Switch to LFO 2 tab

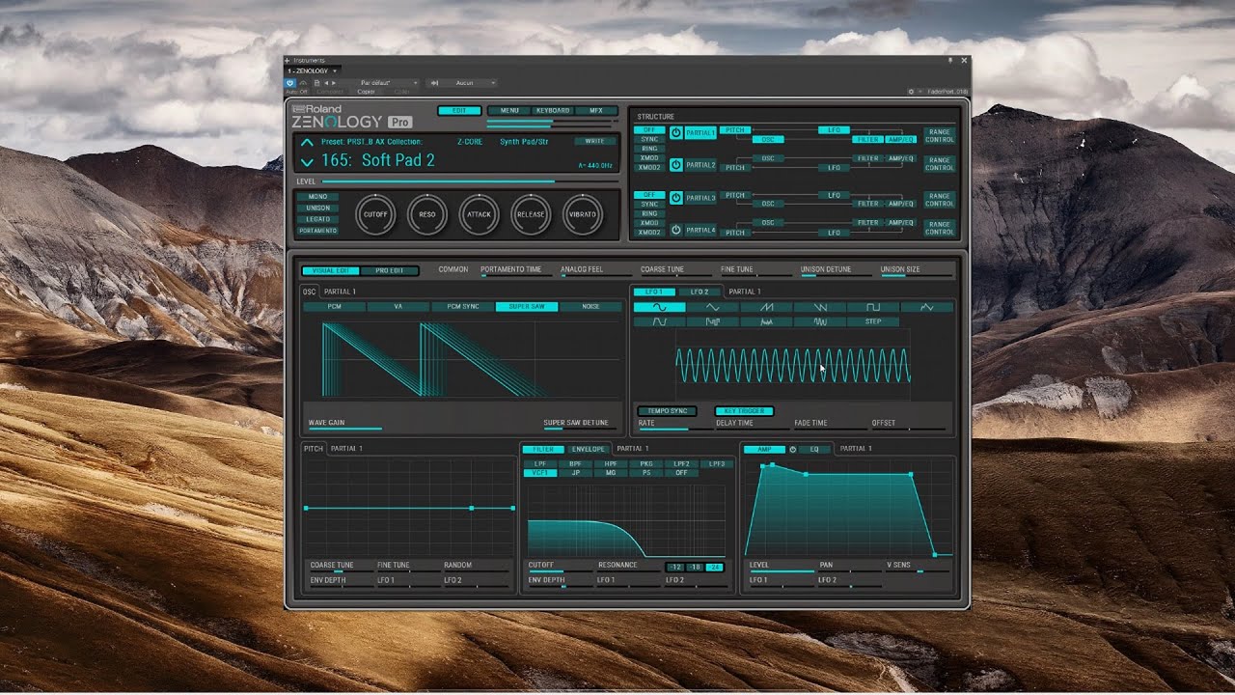700,292
